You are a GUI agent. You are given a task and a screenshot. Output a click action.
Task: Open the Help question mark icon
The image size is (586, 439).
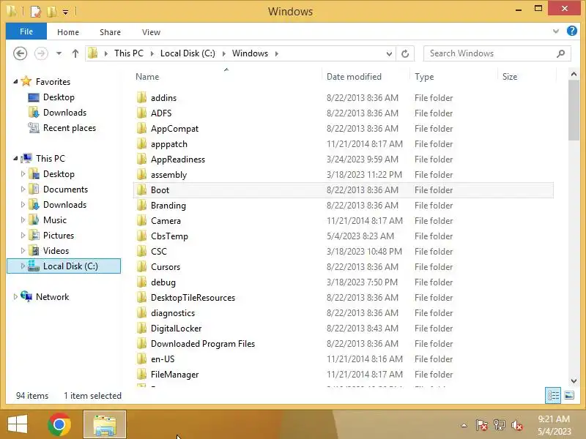point(572,31)
